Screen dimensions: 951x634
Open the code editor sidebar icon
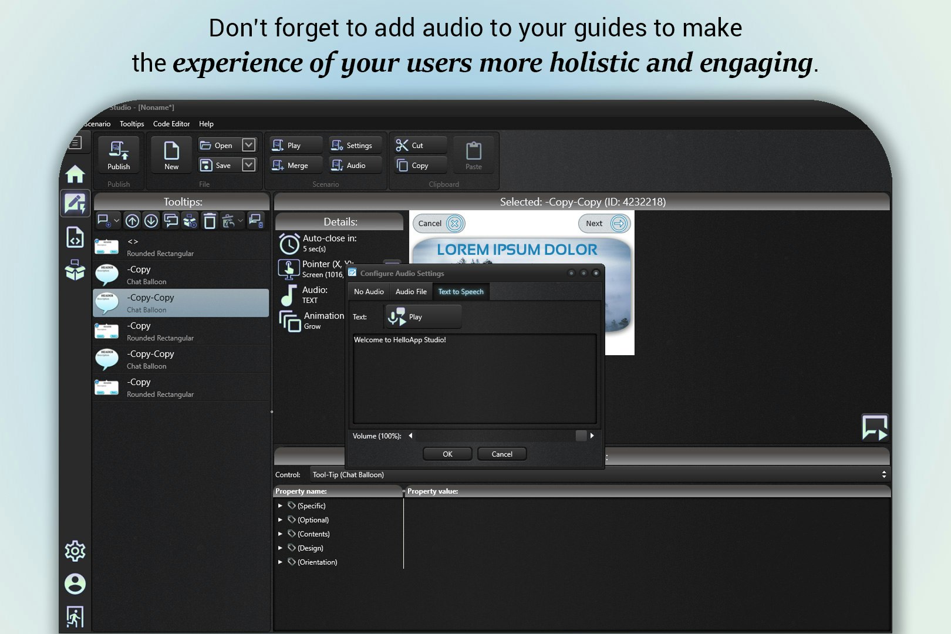point(75,238)
